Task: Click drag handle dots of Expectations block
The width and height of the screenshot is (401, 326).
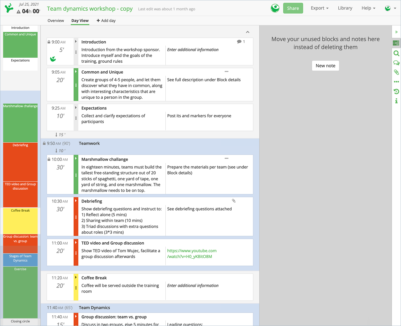Action: pyautogui.click(x=76, y=118)
